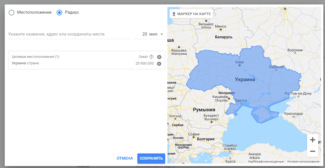Click the Киев city marker on map
This screenshot has height=168, width=325.
point(239,65)
